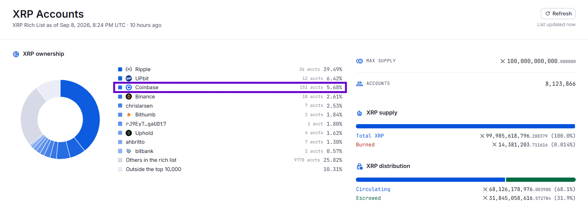Click the 9770 accts count

tap(307, 160)
